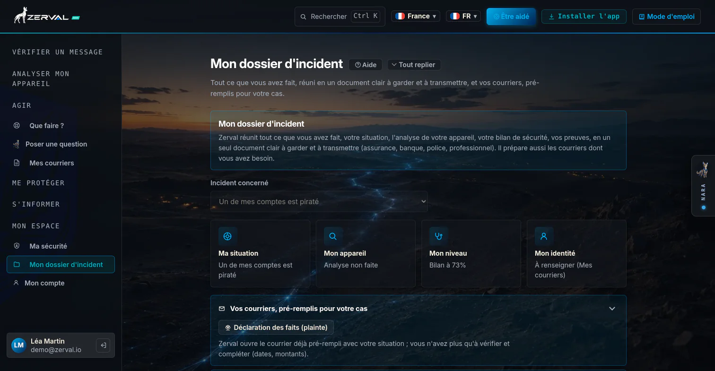Viewport: 715px width, 371px height.
Task: Click the NARA jackal mascot on right edge
Action: (x=703, y=170)
